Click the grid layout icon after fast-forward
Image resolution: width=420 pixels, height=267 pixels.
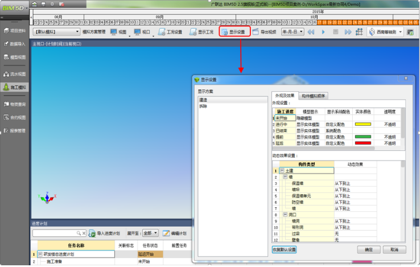pos(359,32)
